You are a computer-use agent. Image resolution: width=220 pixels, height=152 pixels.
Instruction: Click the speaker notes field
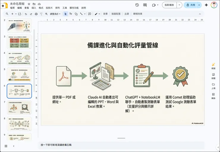tap(121, 145)
